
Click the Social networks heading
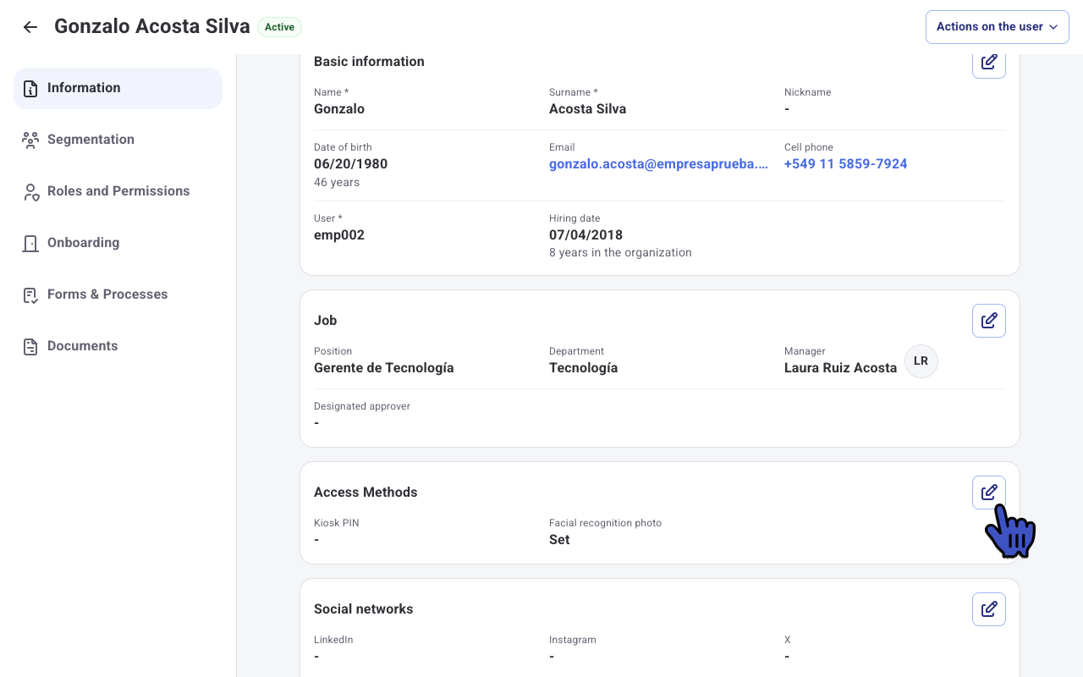pos(364,609)
